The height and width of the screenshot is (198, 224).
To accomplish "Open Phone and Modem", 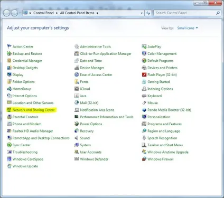I will [27, 124].
